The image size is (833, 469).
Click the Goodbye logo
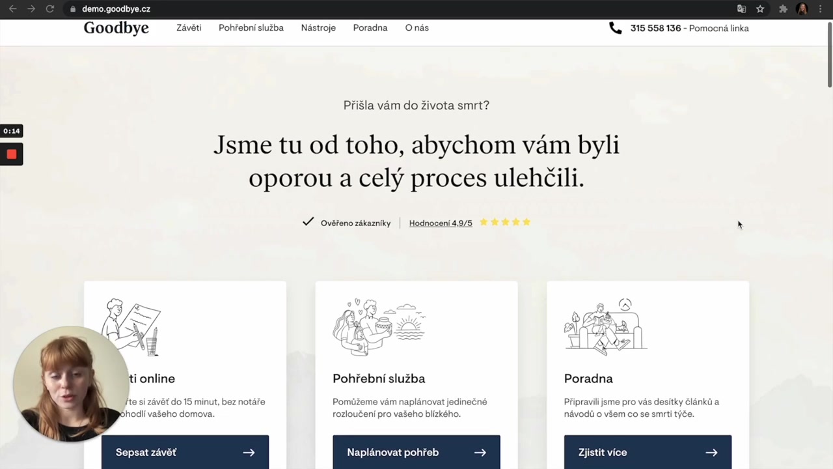[116, 28]
